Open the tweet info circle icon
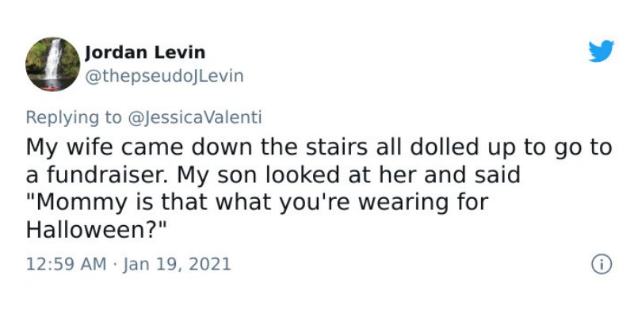Image resolution: width=634 pixels, height=317 pixels. pyautogui.click(x=602, y=265)
